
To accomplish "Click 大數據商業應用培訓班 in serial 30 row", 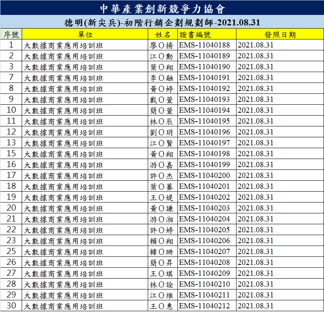I will tap(63, 306).
